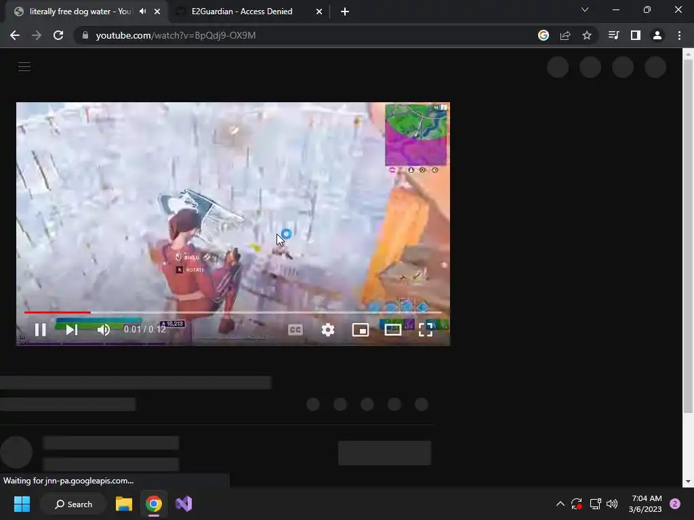Show hidden system tray icons
This screenshot has height=520, width=694.
click(560, 504)
